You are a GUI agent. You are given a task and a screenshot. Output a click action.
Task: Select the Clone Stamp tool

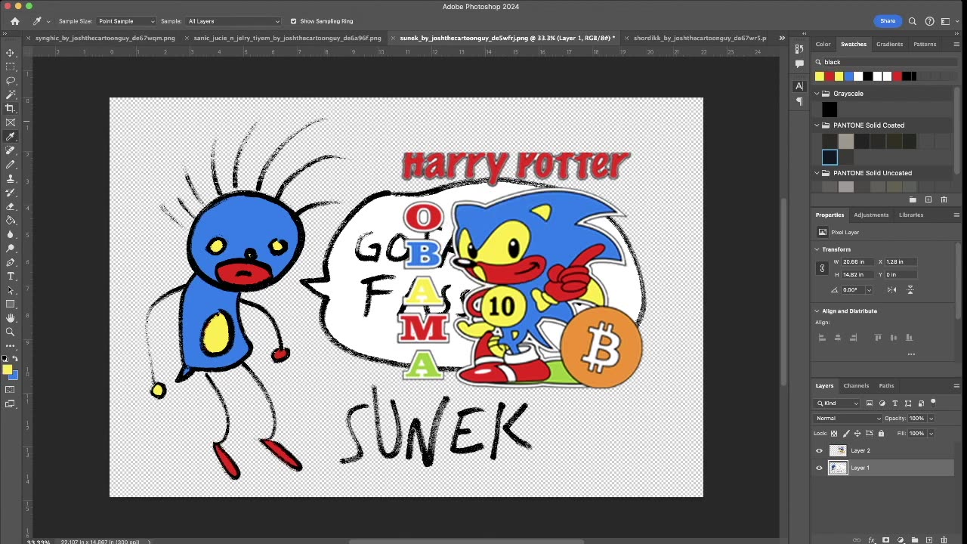[11, 178]
